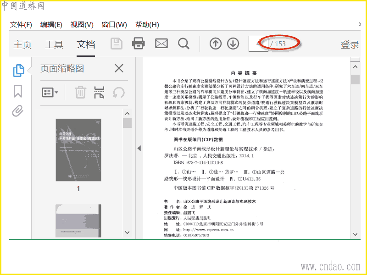The height and width of the screenshot is (275, 367).
Task: Print the document with printer icon
Action: pyautogui.click(x=139, y=43)
